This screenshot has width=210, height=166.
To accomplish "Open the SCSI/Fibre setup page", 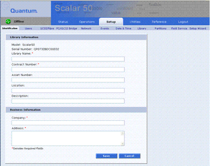I will point(47,28).
